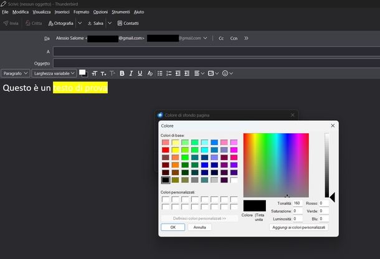Open the Larghezza variabile font dropdown
This screenshot has width=380, height=259.
click(55, 73)
